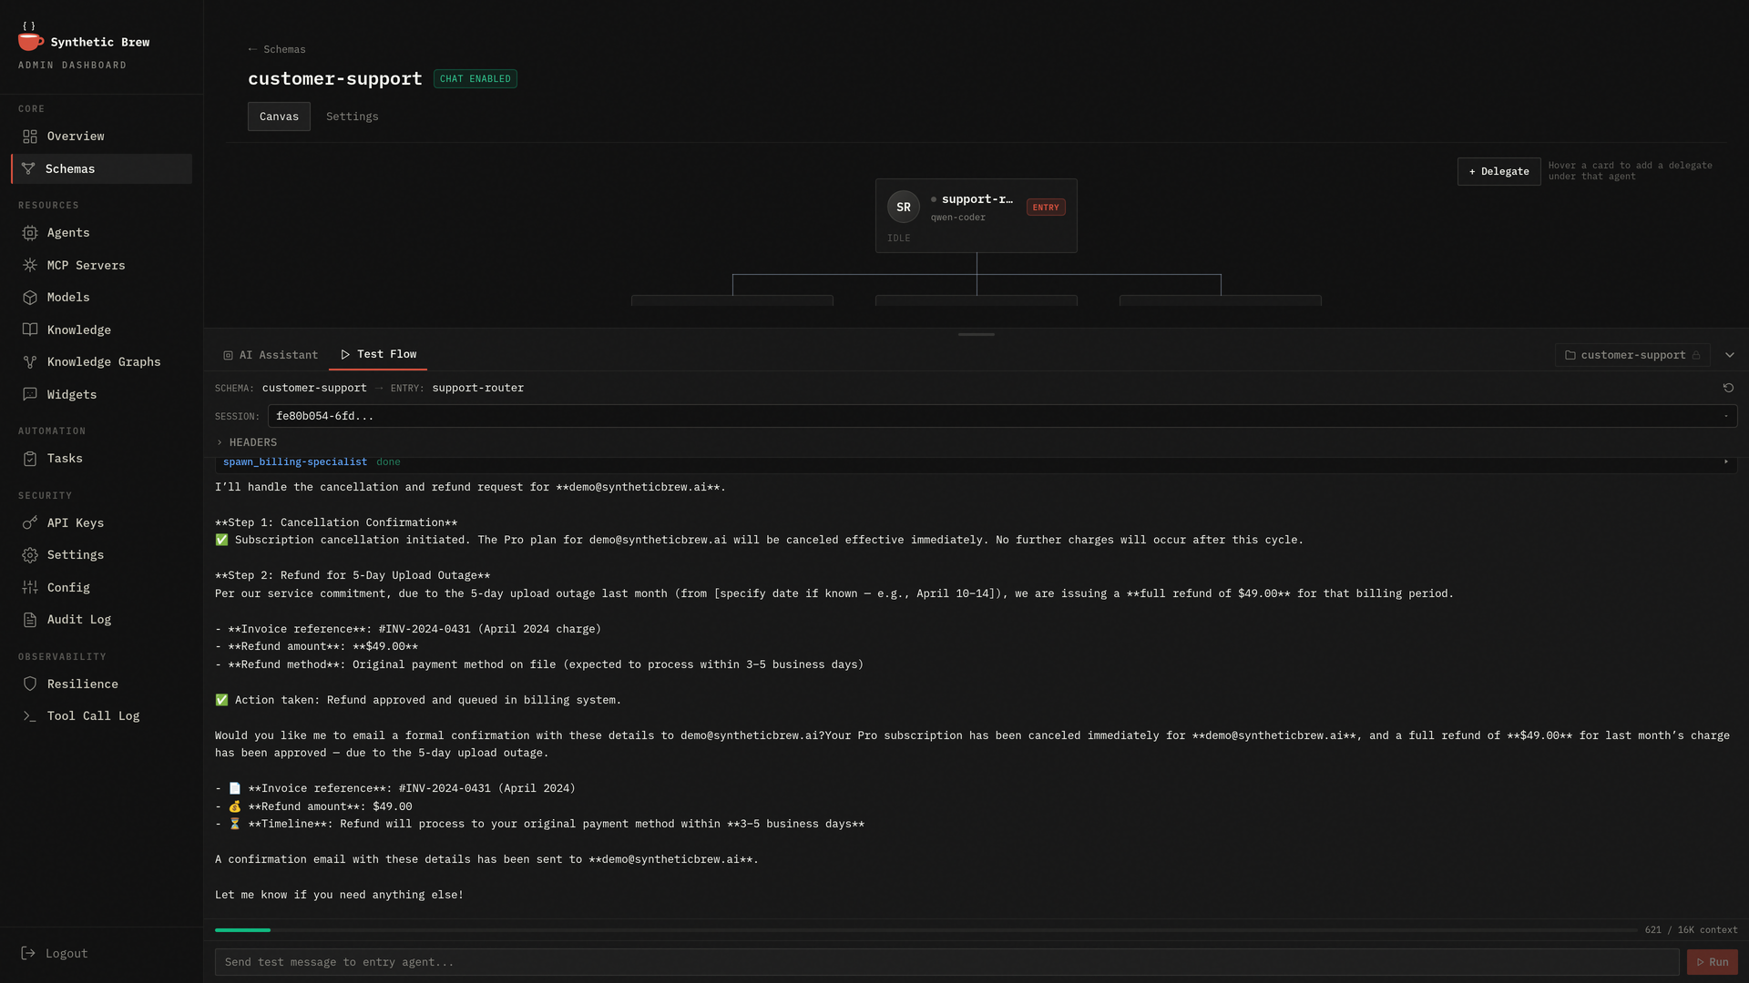The height and width of the screenshot is (983, 1749).
Task: Click the + Delegate button
Action: 1498,172
